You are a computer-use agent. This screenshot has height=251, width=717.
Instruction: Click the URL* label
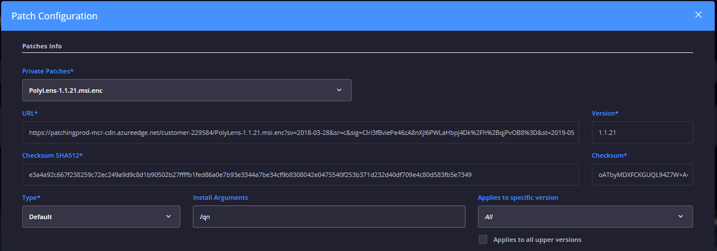(30, 113)
